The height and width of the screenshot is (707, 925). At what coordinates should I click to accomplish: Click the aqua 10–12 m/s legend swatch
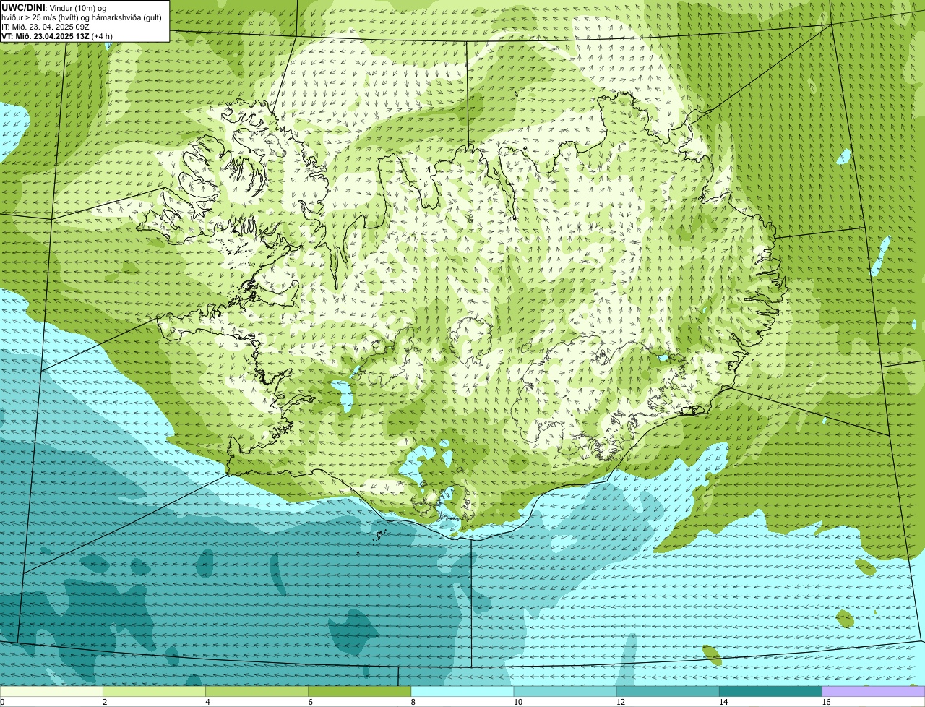tap(565, 692)
